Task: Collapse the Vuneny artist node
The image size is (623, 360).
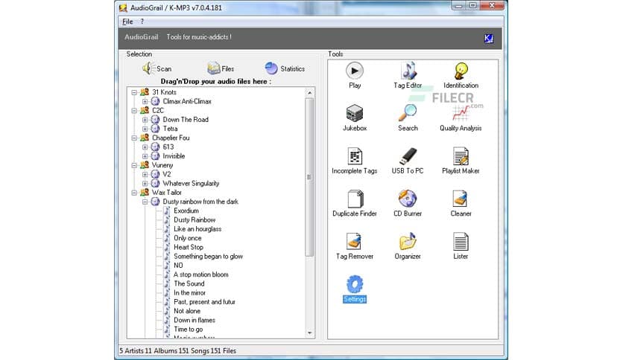Action: pyautogui.click(x=134, y=165)
